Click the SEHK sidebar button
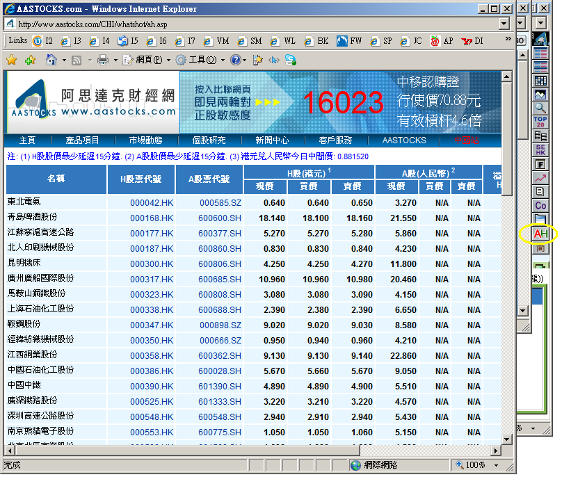 click(540, 149)
